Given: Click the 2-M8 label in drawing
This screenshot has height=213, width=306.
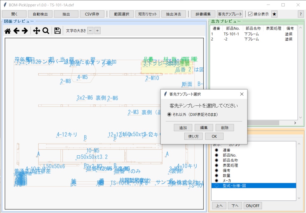Looking at the screenshot, I should (65, 81).
